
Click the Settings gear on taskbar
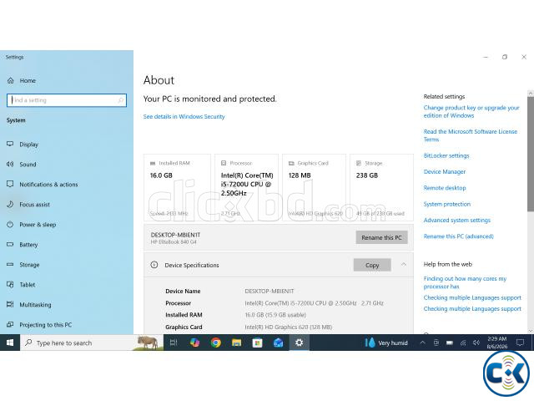tap(299, 343)
